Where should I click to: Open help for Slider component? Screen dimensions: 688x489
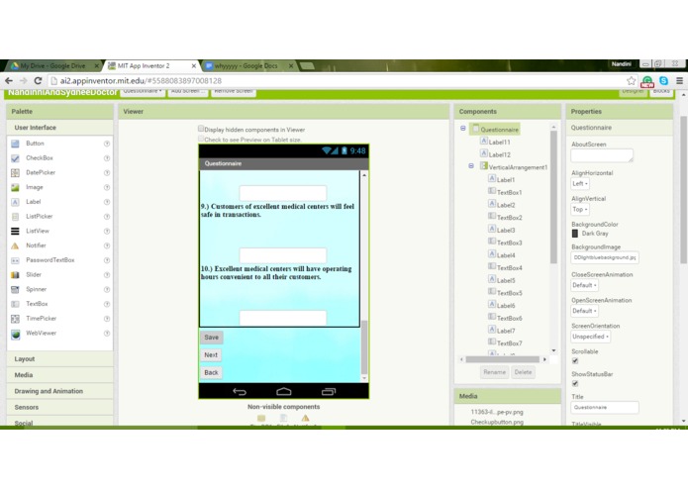(107, 275)
